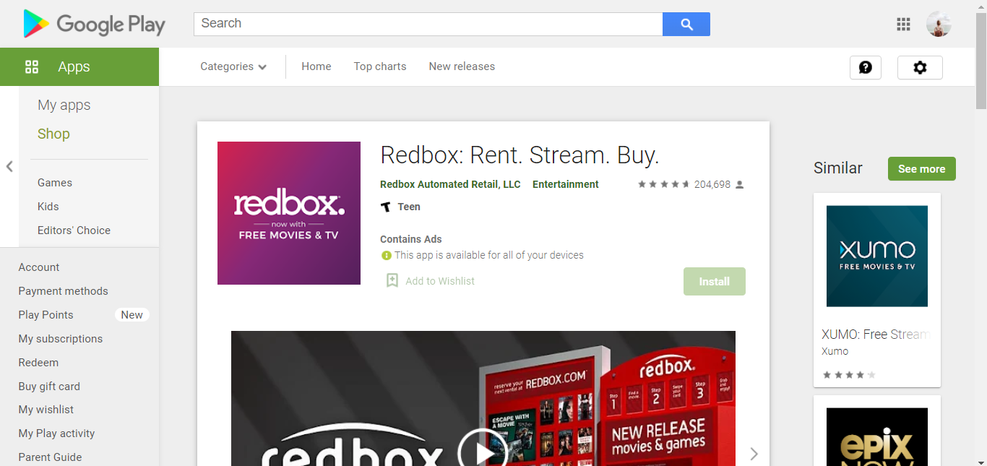This screenshot has width=987, height=466.
Task: Open My subscriptions
Action: tap(61, 339)
